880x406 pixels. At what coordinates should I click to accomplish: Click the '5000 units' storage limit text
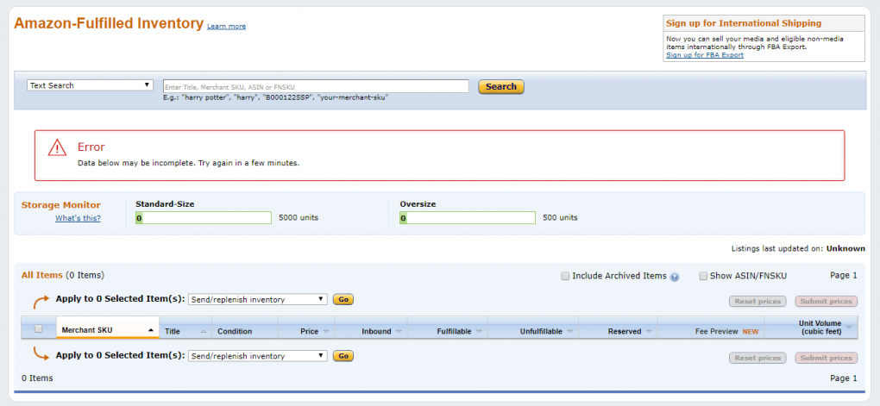299,218
